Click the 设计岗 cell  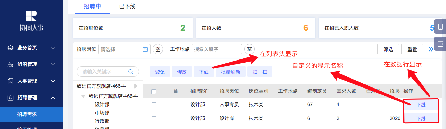(x=227, y=118)
